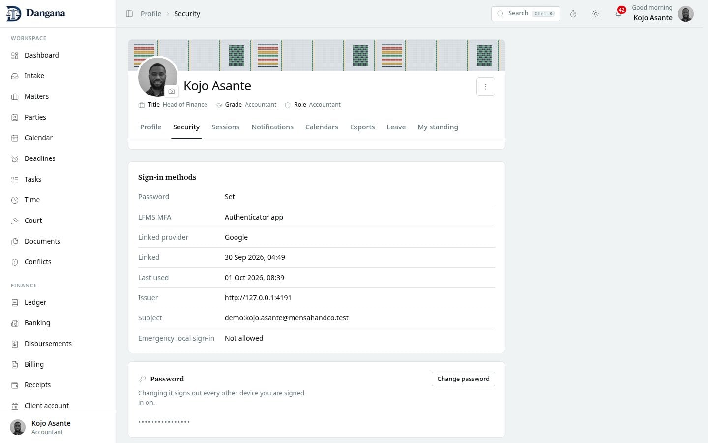Focus the Search field in header
Image resolution: width=708 pixels, height=443 pixels.
[525, 14]
